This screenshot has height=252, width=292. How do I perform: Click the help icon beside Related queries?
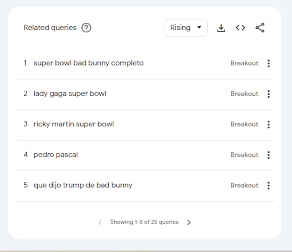[86, 28]
